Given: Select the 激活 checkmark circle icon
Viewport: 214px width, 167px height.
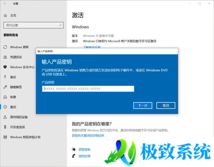Looking at the screenshot, I should [x=5, y=107].
